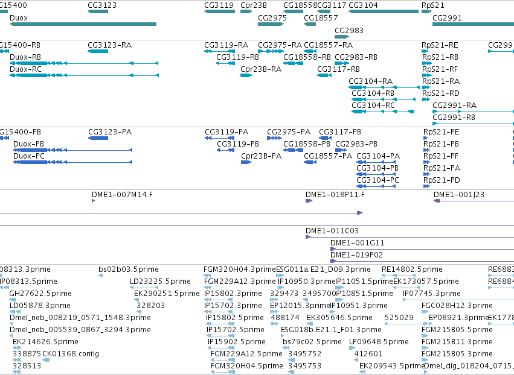The width and height of the screenshot is (514, 375).
Task: Select the Cpr23B-PA protein label
Action: [x=262, y=156]
